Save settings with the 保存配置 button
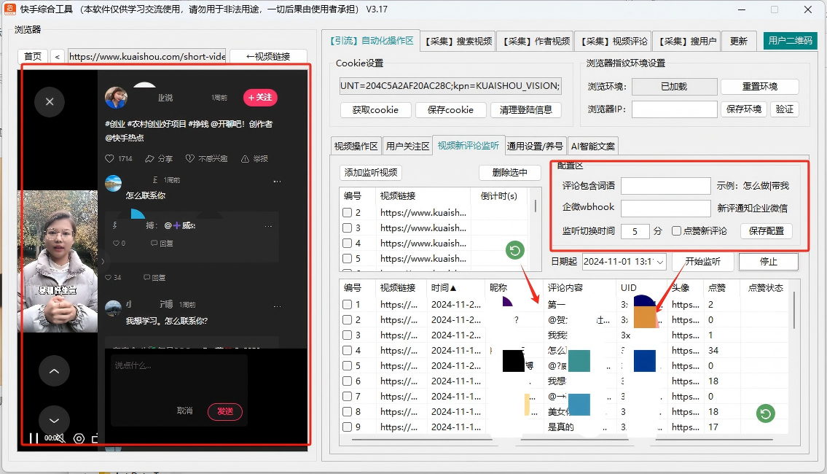This screenshot has width=827, height=474. (767, 230)
